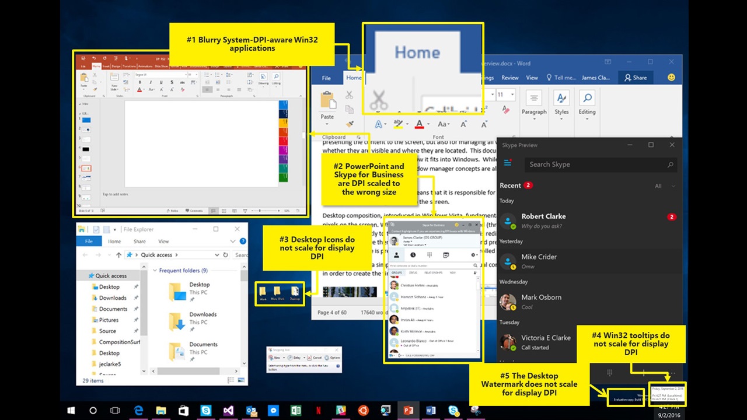Toggle bold formatting in PowerPoint
747x420 pixels.
click(x=139, y=82)
